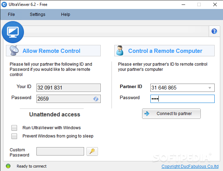Open the Settings menu
The image size is (223, 171).
(38, 15)
